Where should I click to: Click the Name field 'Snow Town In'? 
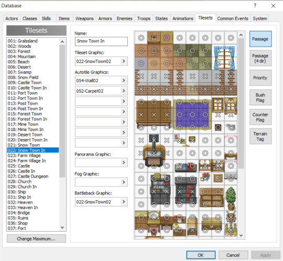(x=101, y=41)
